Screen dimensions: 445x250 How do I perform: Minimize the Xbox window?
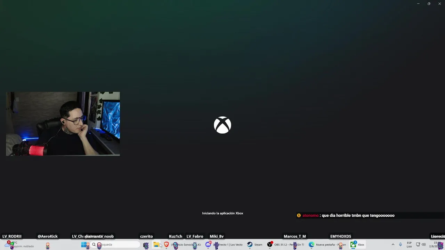[x=418, y=4]
